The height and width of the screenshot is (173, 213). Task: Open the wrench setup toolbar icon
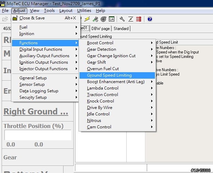coord(122,19)
